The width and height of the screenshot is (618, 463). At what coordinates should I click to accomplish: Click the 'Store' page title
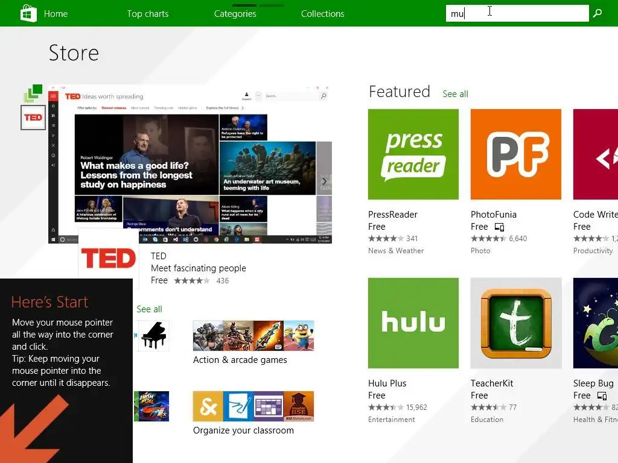[x=74, y=53]
